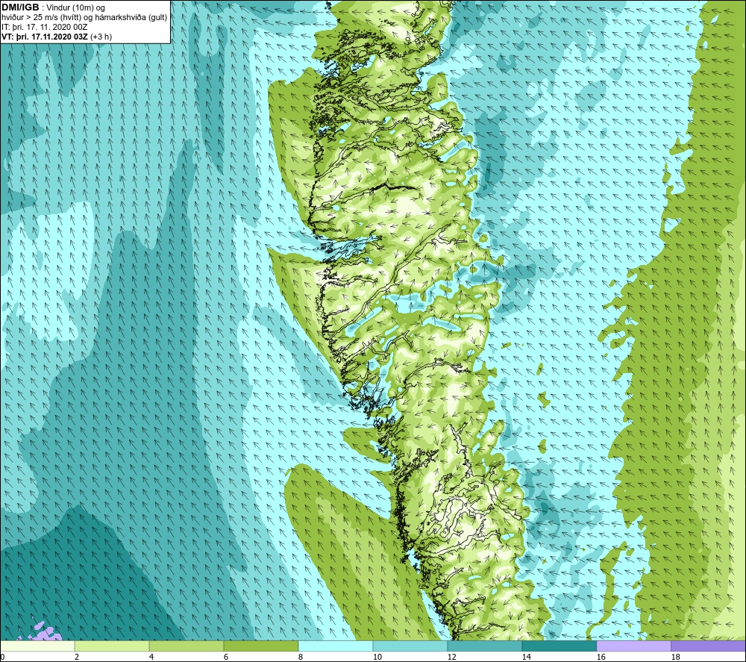
Task: Click the 14–16 m/s dark teal swatch
Action: [559, 646]
